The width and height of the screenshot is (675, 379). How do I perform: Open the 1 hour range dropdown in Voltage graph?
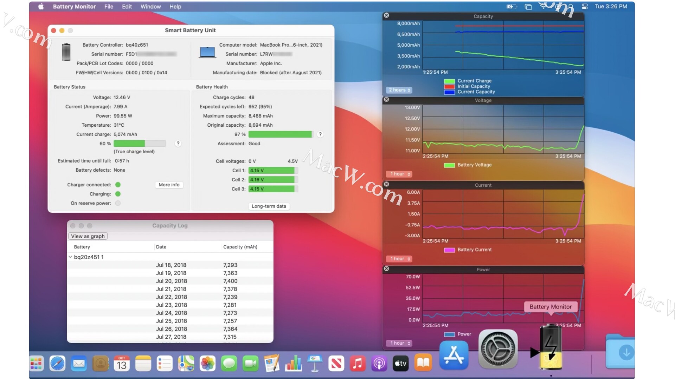click(x=399, y=174)
